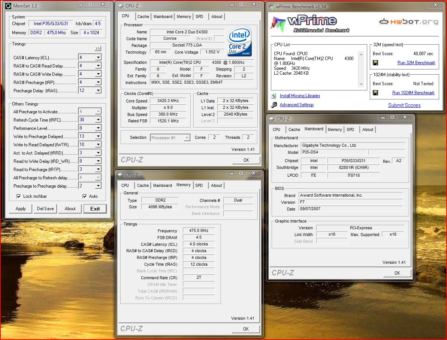Screen dimensions: 447x340
Task: Click the save icon under 1024M Best Score
Action: (375, 93)
